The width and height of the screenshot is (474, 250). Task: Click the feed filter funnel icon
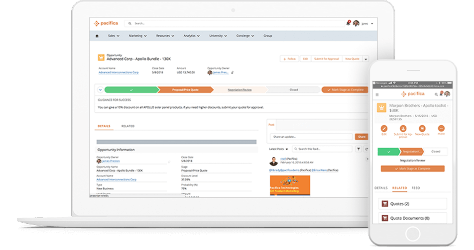358,149
